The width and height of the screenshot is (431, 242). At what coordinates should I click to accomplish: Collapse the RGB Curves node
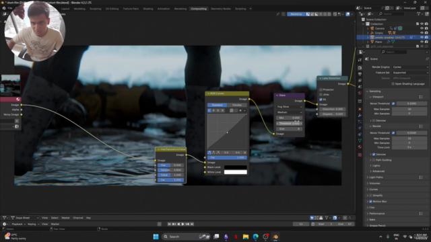208,93
